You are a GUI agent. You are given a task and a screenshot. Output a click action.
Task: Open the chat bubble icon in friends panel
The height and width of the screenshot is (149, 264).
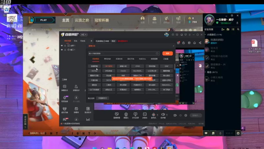(x=206, y=133)
